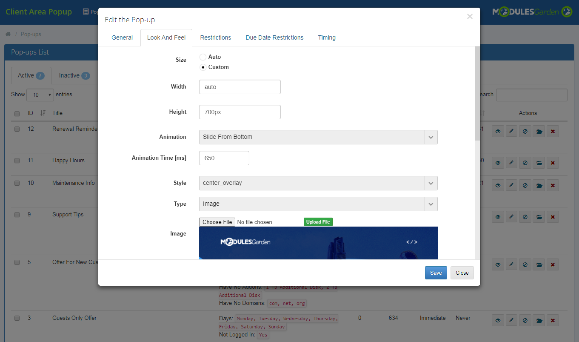Select the Custom size radio button
The width and height of the screenshot is (579, 342).
tap(203, 67)
